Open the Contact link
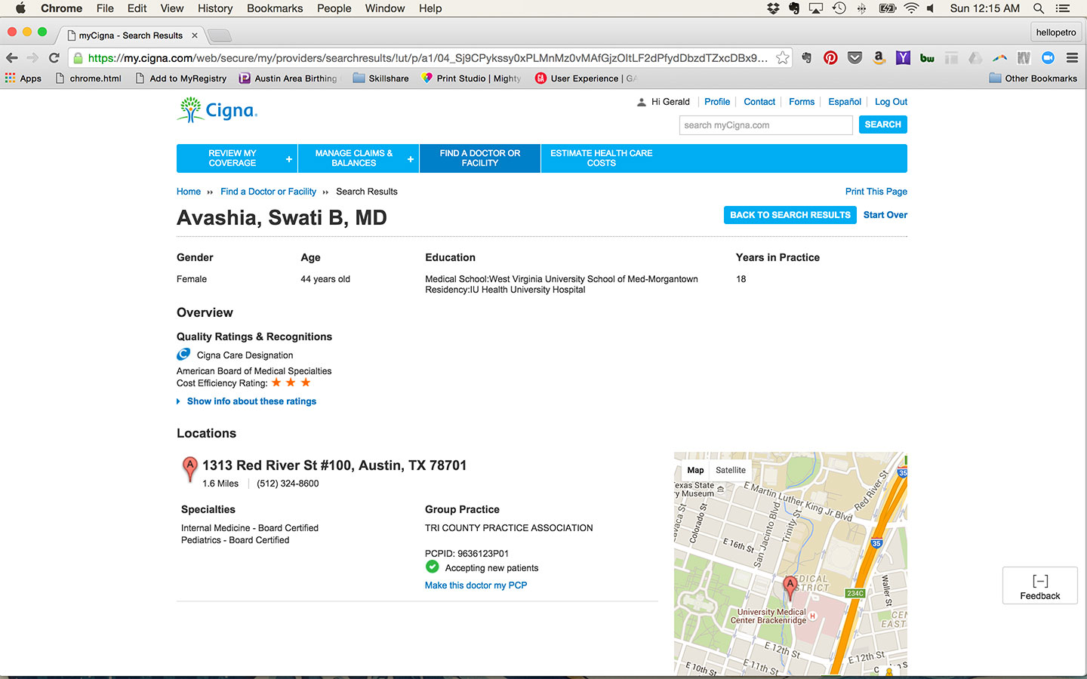 point(759,102)
